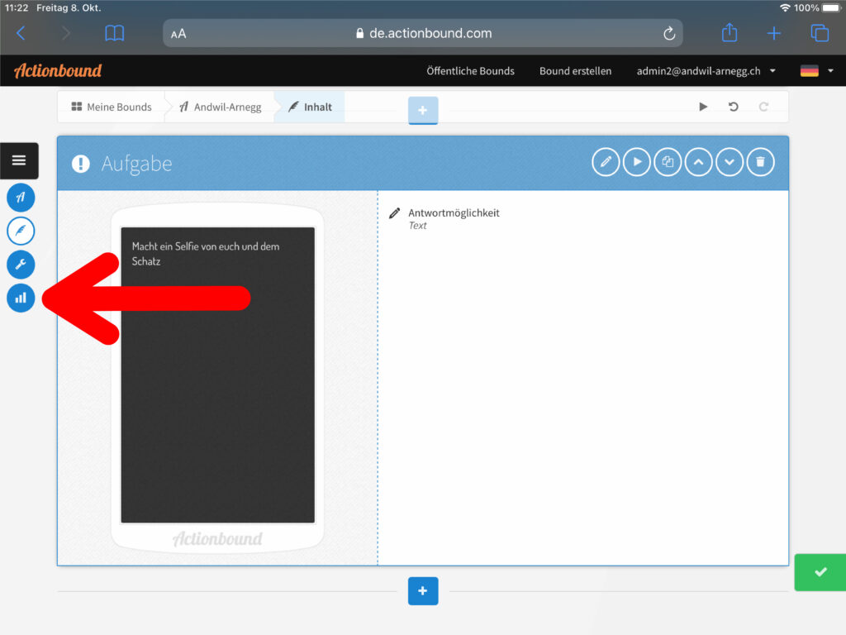
Task: Duplicate the Aufgabe element
Action: (x=668, y=162)
